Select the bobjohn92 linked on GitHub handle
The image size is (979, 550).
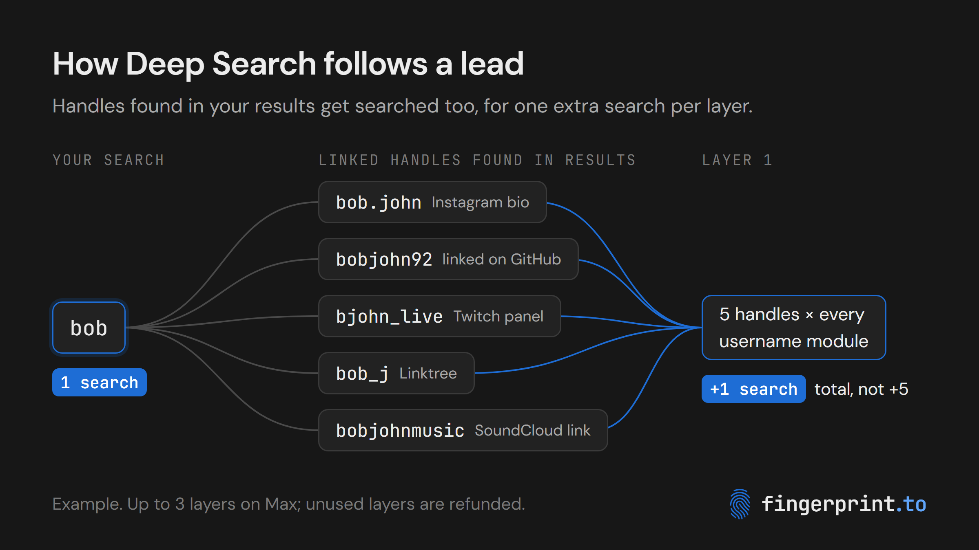coord(448,259)
